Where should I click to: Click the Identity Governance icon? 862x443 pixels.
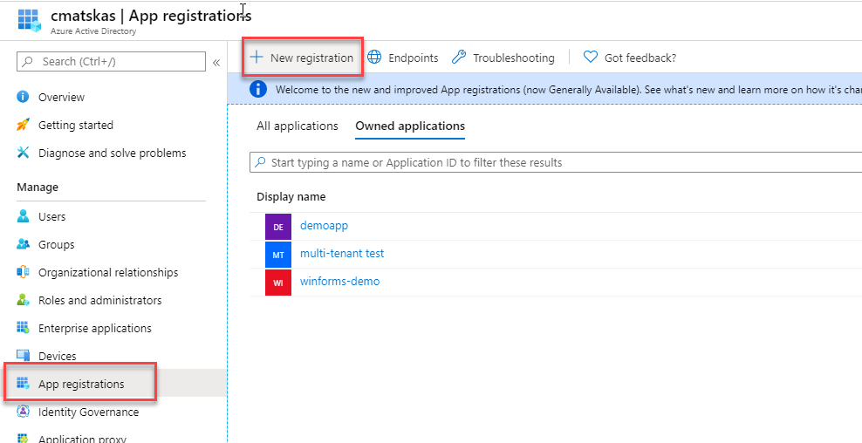pos(23,412)
